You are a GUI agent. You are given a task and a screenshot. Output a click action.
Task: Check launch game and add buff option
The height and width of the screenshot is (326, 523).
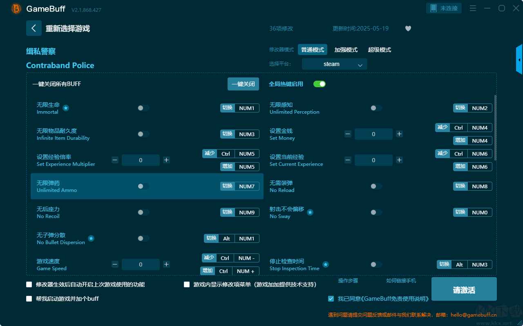pyautogui.click(x=29, y=299)
